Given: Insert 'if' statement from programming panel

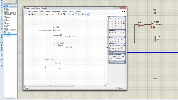Looking at the screenshot, I should pyautogui.click(x=110, y=56).
